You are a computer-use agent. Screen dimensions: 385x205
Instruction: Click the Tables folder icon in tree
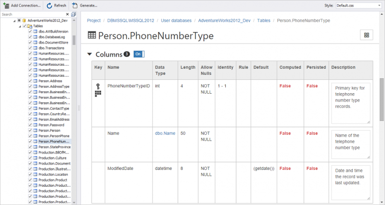click(x=30, y=26)
